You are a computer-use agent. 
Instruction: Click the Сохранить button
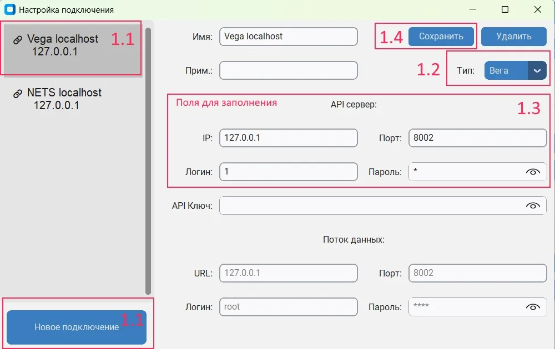click(x=441, y=36)
